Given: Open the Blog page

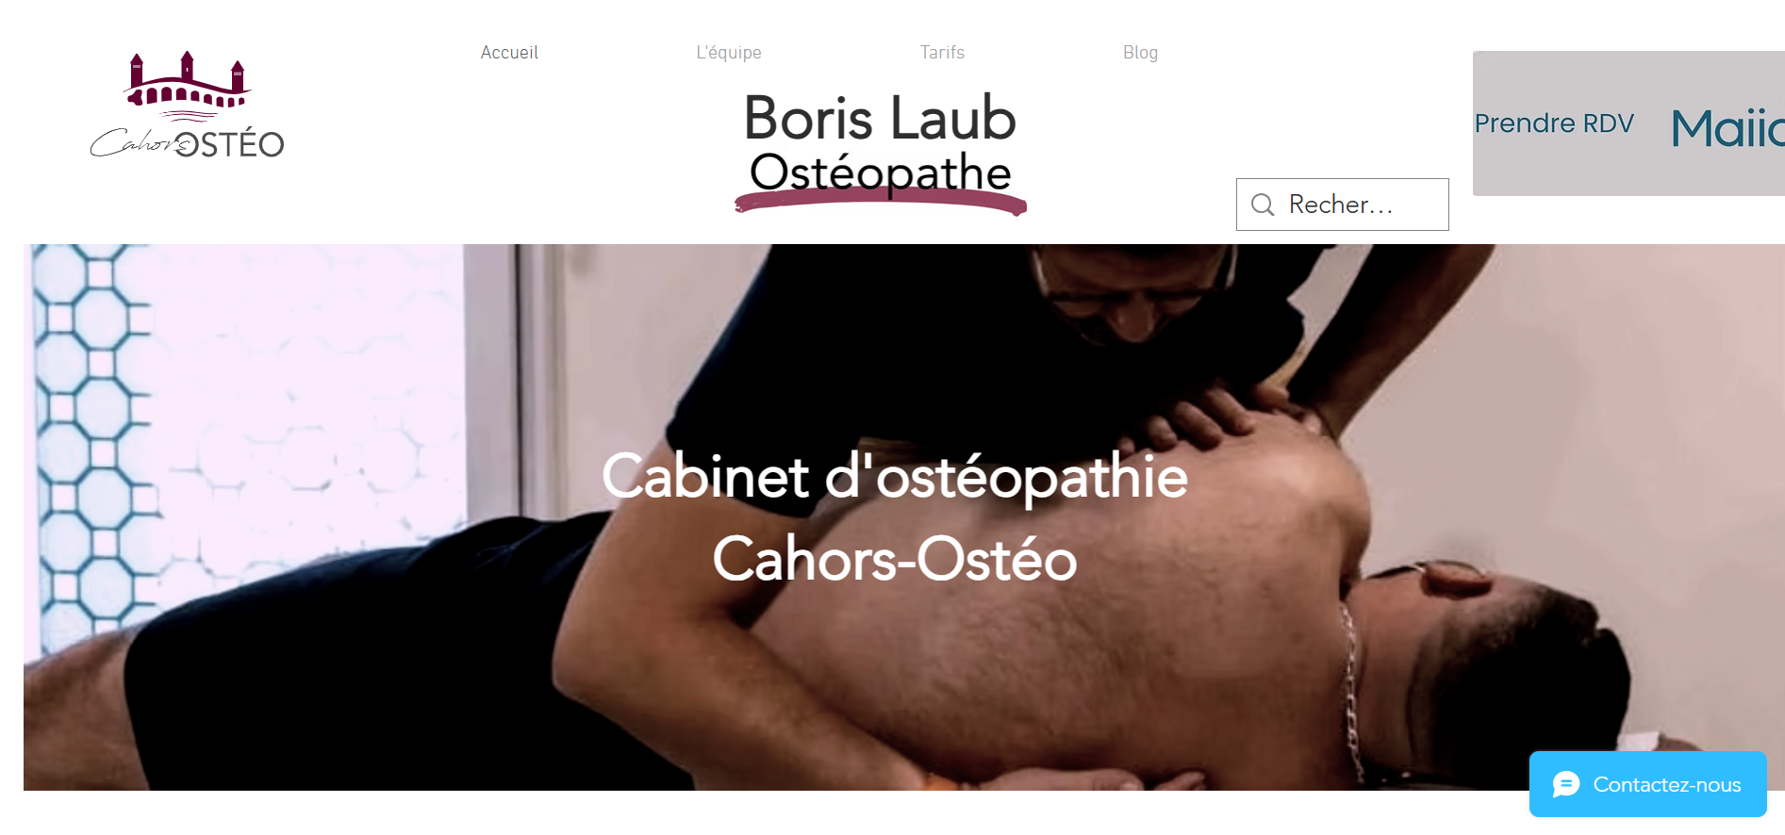Looking at the screenshot, I should pos(1140,53).
